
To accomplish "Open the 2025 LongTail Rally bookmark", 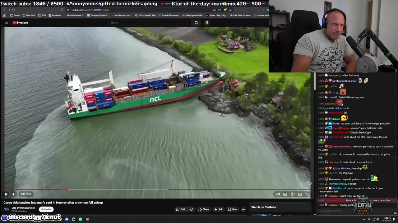I will click(x=146, y=15).
